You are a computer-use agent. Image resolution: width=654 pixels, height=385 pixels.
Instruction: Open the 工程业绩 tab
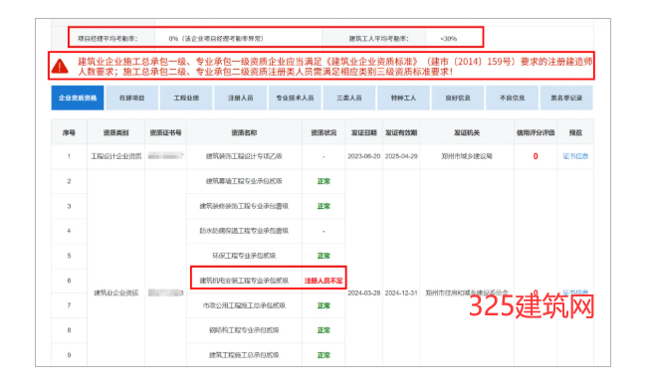click(186, 97)
